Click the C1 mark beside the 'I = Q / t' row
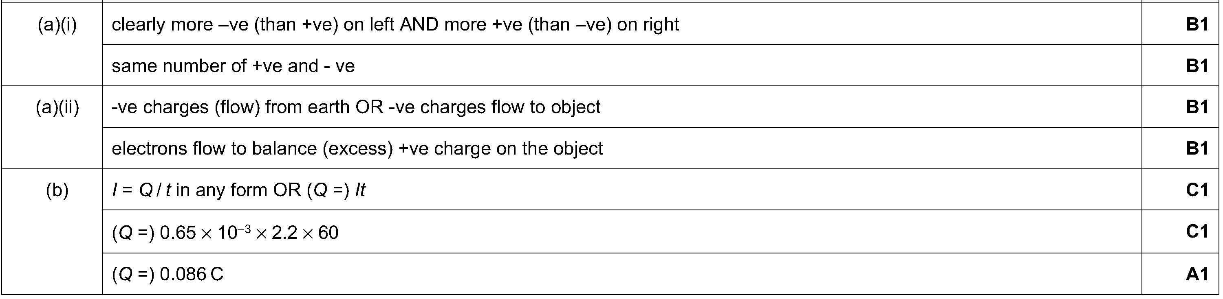Image resolution: width=1223 pixels, height=299 pixels. 1197,190
